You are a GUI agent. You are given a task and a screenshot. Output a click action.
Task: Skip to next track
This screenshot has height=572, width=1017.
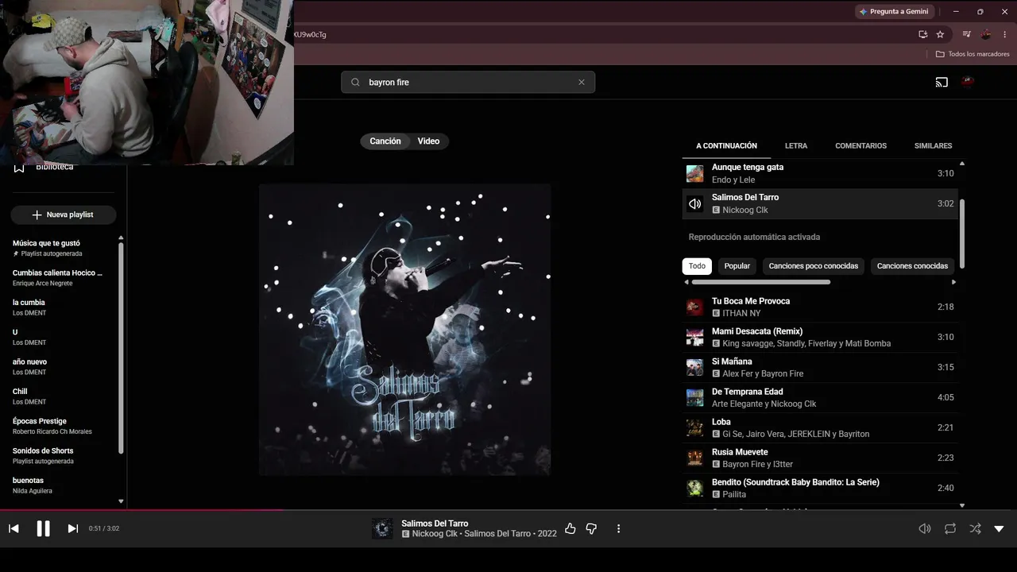[x=72, y=528]
